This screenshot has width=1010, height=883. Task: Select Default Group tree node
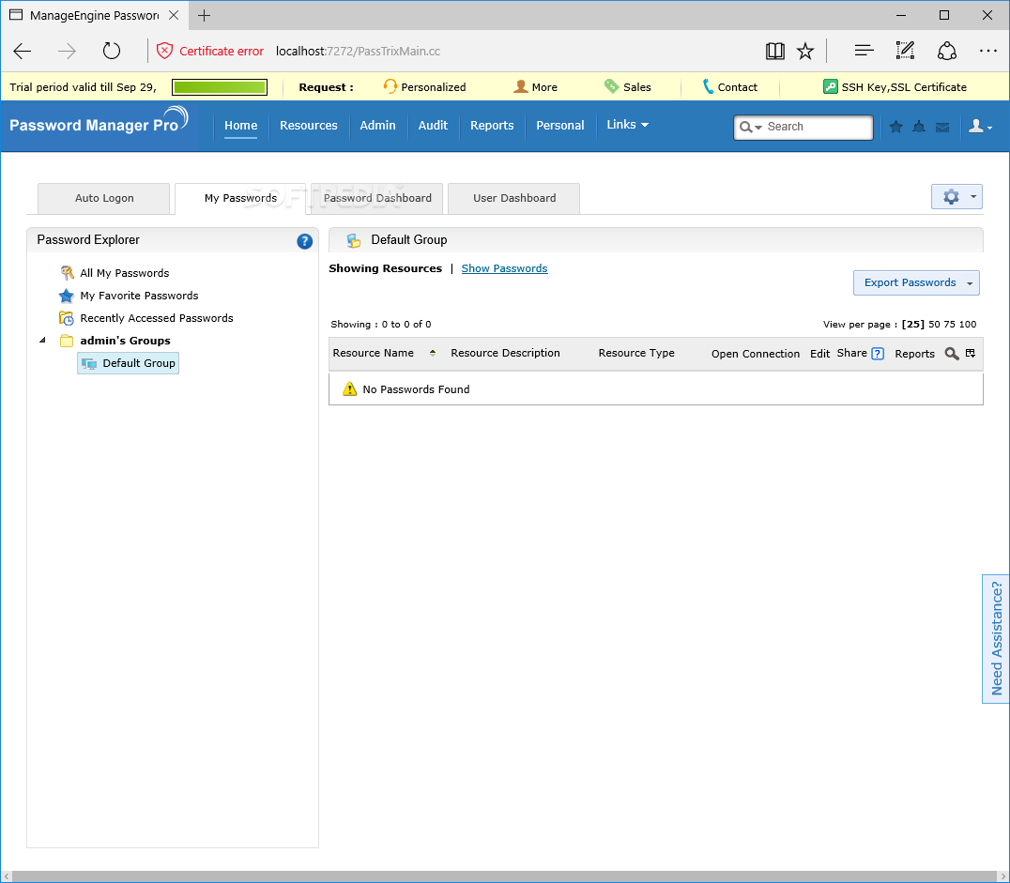pyautogui.click(x=129, y=363)
